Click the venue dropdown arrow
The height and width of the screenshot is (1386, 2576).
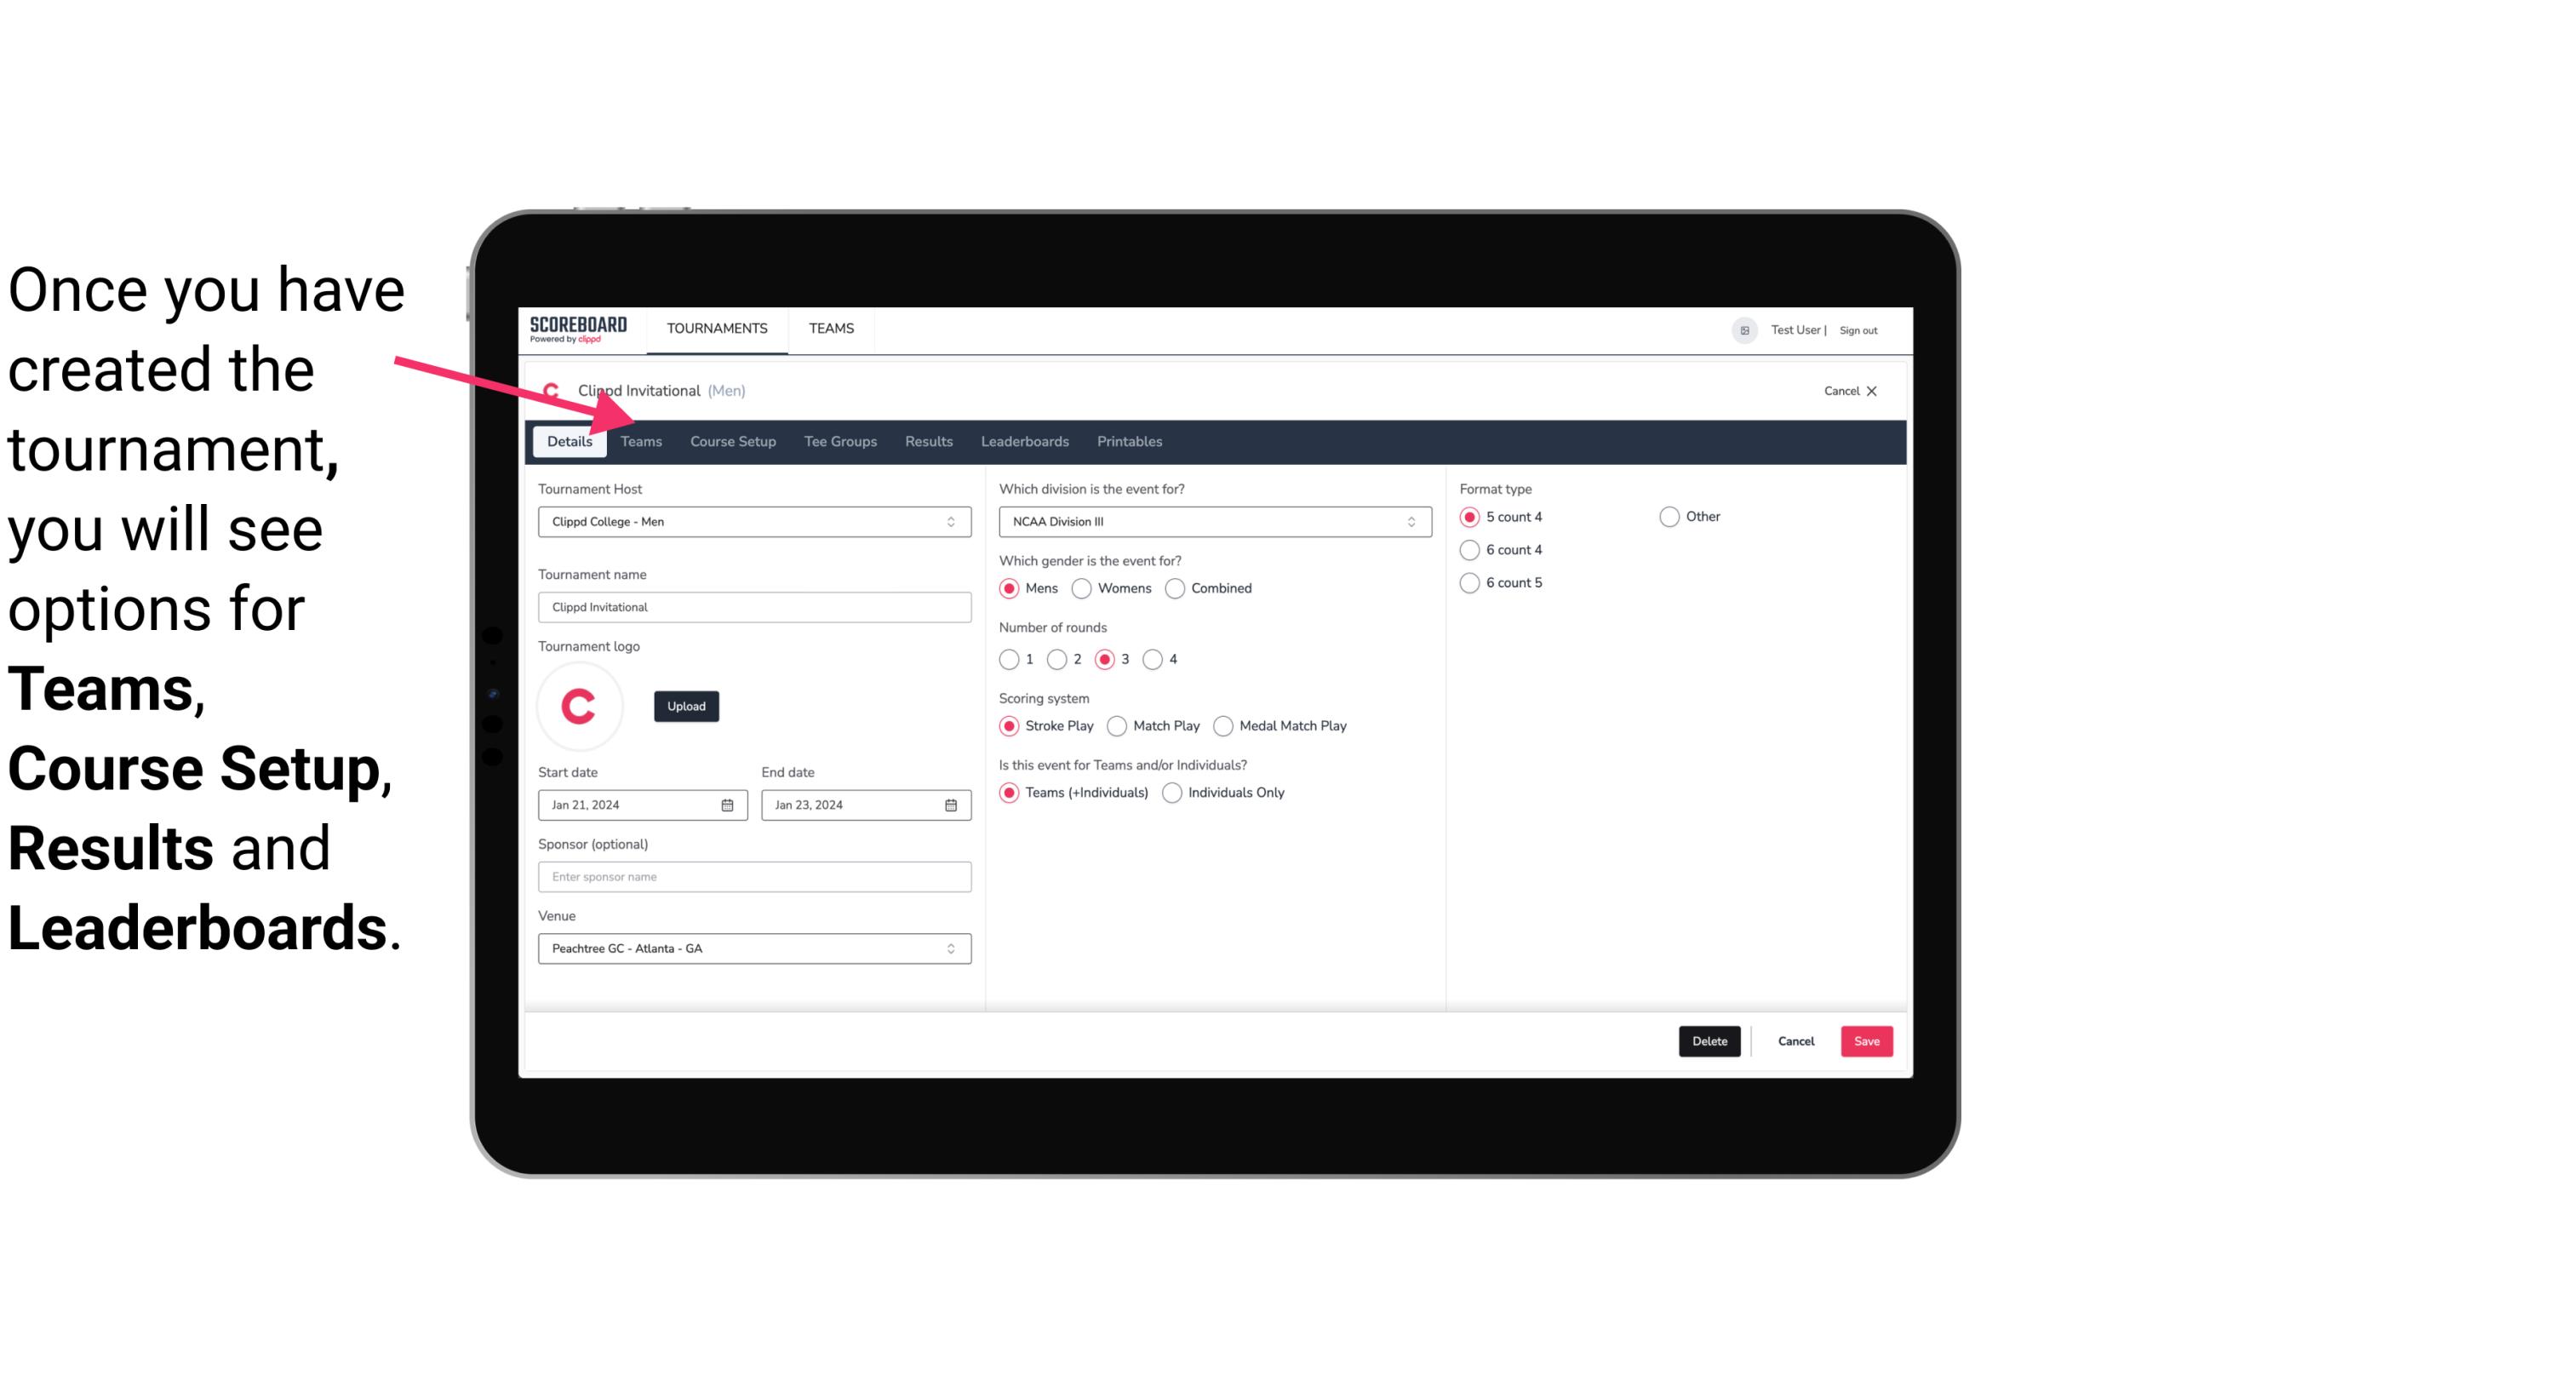coord(953,948)
